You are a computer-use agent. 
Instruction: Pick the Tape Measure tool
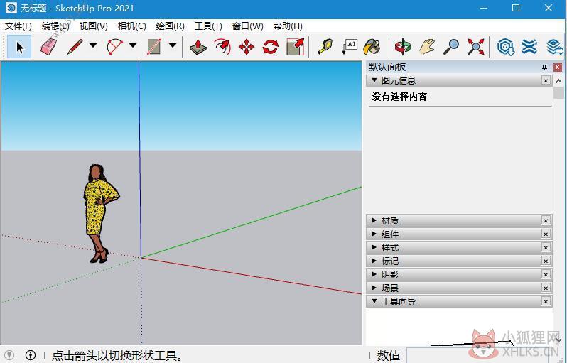click(325, 47)
